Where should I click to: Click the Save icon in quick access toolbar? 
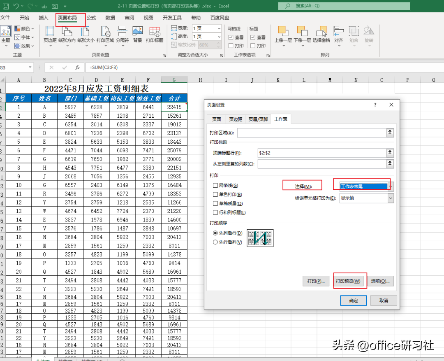pyautogui.click(x=5, y=6)
